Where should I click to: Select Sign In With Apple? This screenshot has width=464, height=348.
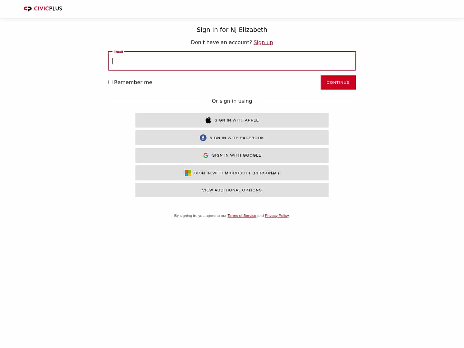point(232,120)
